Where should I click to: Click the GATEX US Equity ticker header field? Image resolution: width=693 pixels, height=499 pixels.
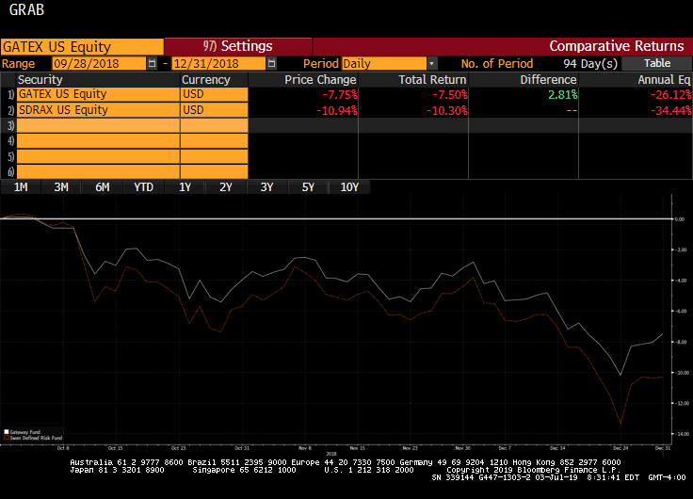(x=82, y=46)
